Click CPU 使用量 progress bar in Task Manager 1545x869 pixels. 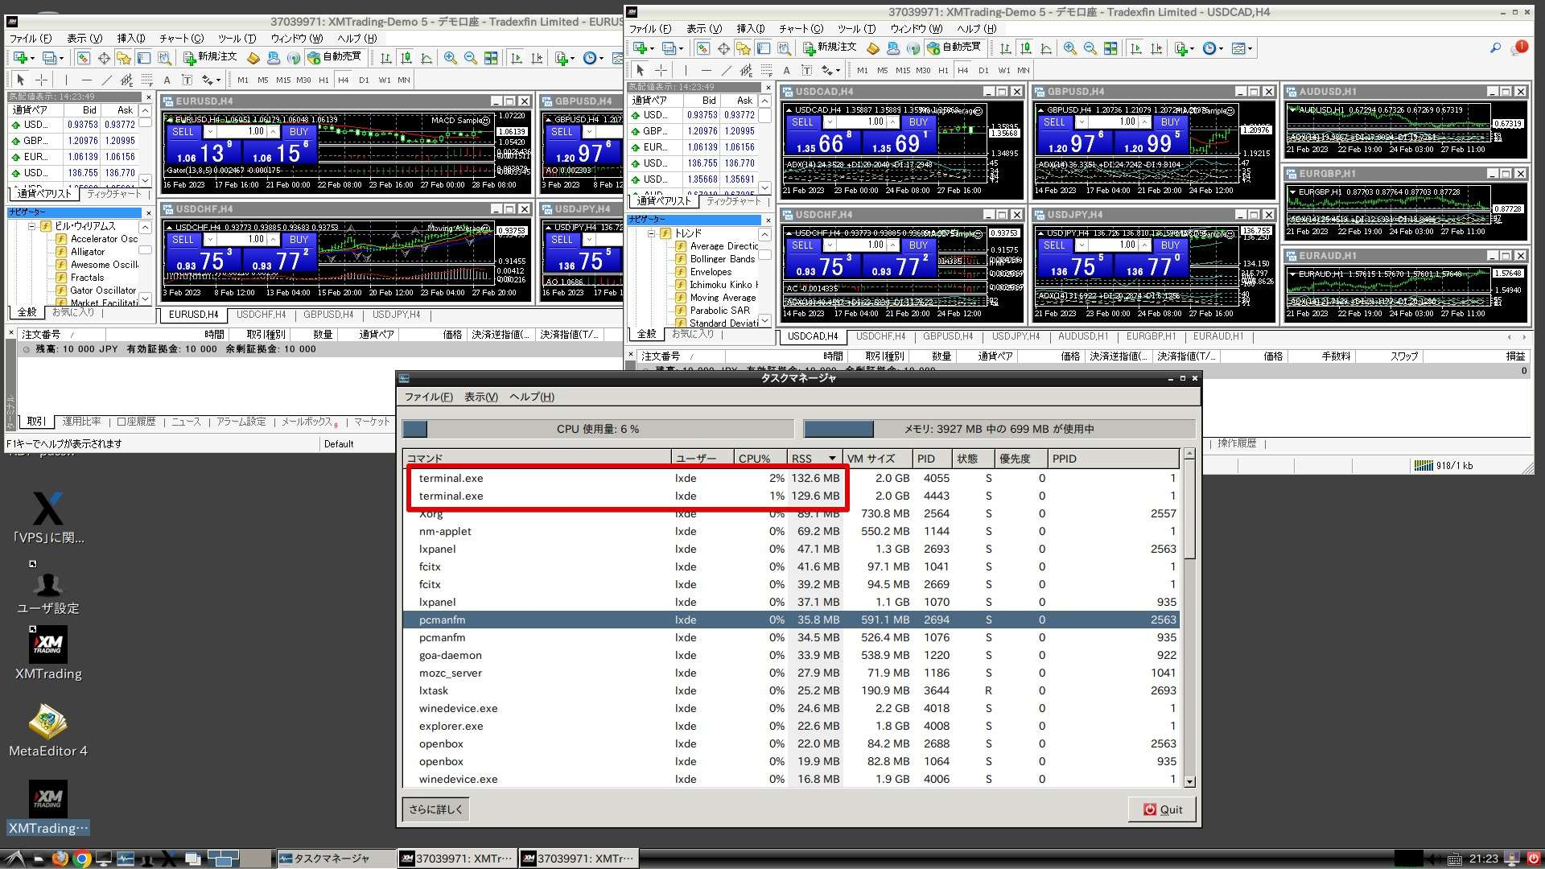(x=598, y=429)
